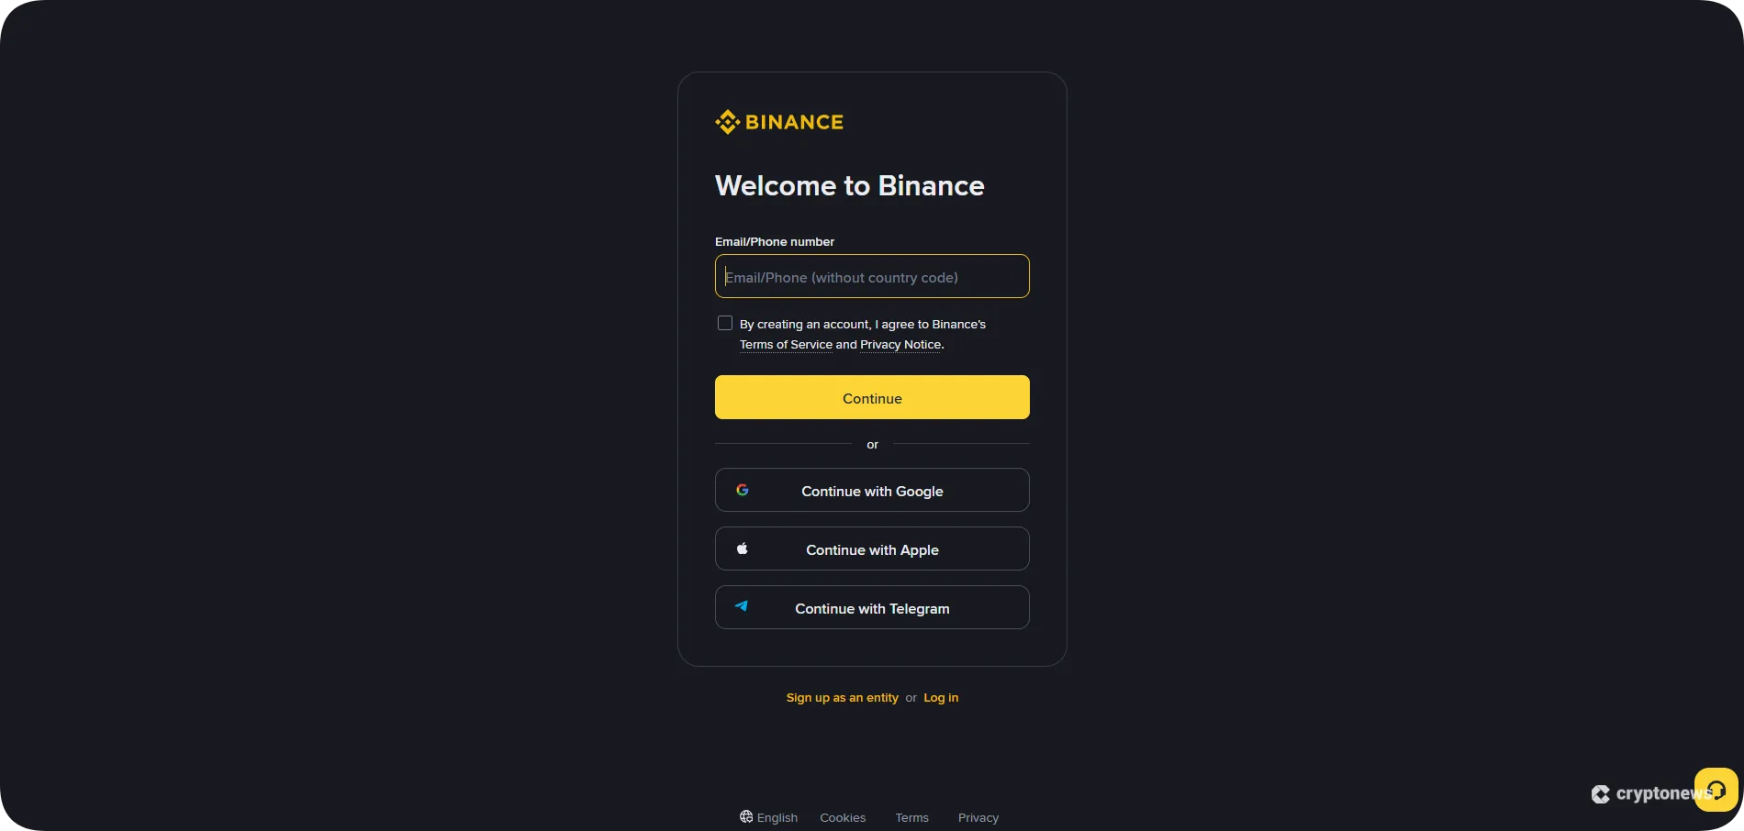Viewport: 1744px width, 831px height.
Task: Click the Binance logo
Action: pos(778,121)
